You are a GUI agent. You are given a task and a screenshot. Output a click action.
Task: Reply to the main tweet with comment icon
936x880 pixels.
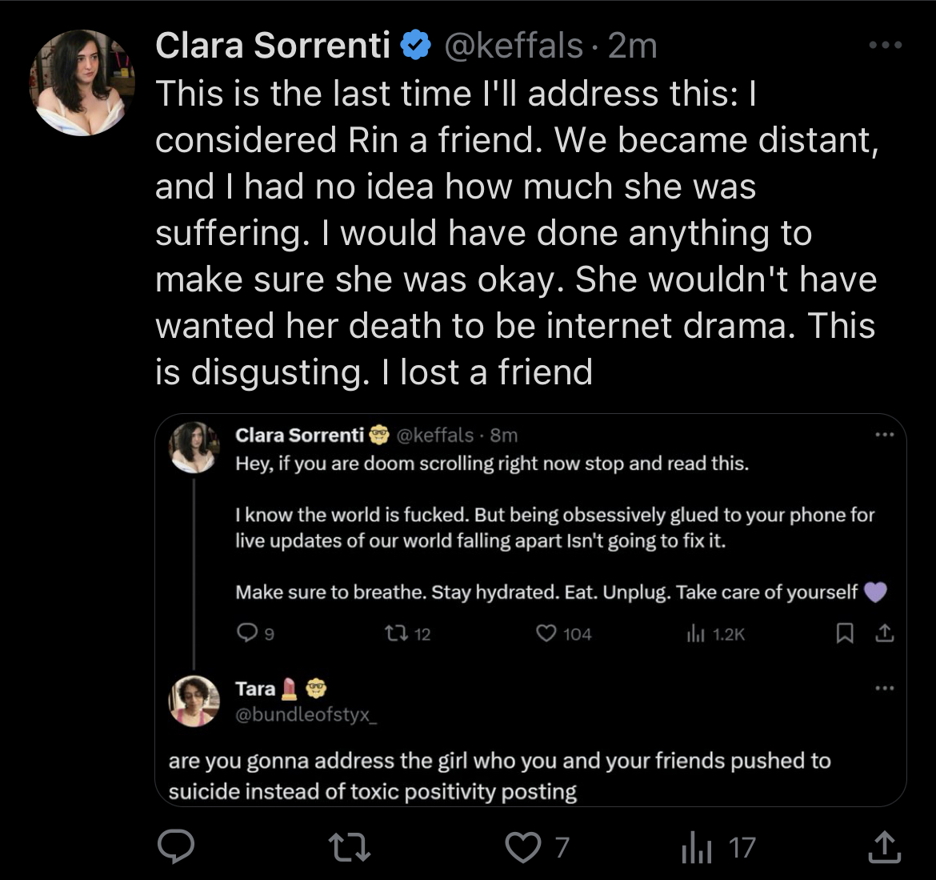(175, 846)
